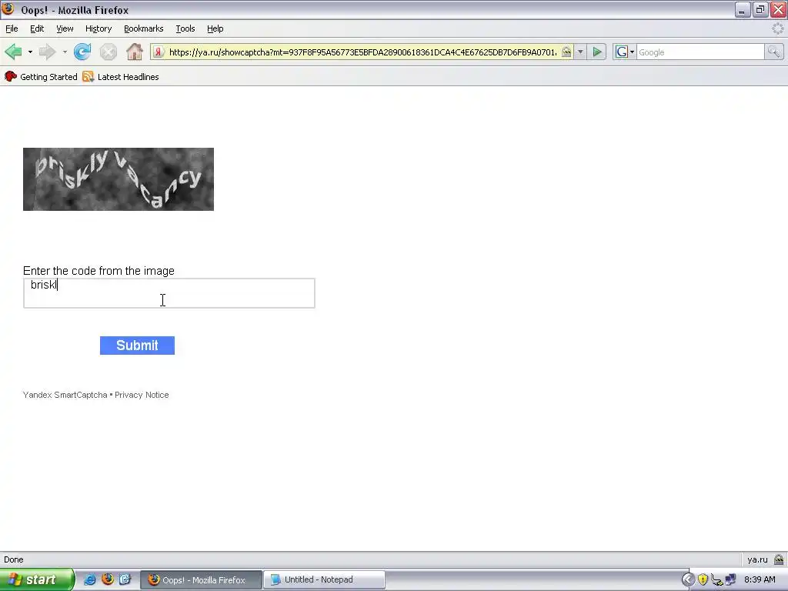Screen dimensions: 788x591
Task: Switch to Untitled - Notepad taskbar button
Action: 324,580
